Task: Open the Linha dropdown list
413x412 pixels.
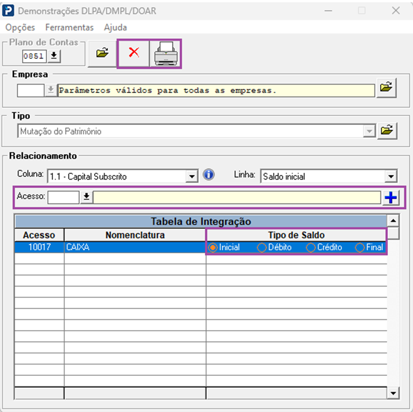Action: point(391,176)
